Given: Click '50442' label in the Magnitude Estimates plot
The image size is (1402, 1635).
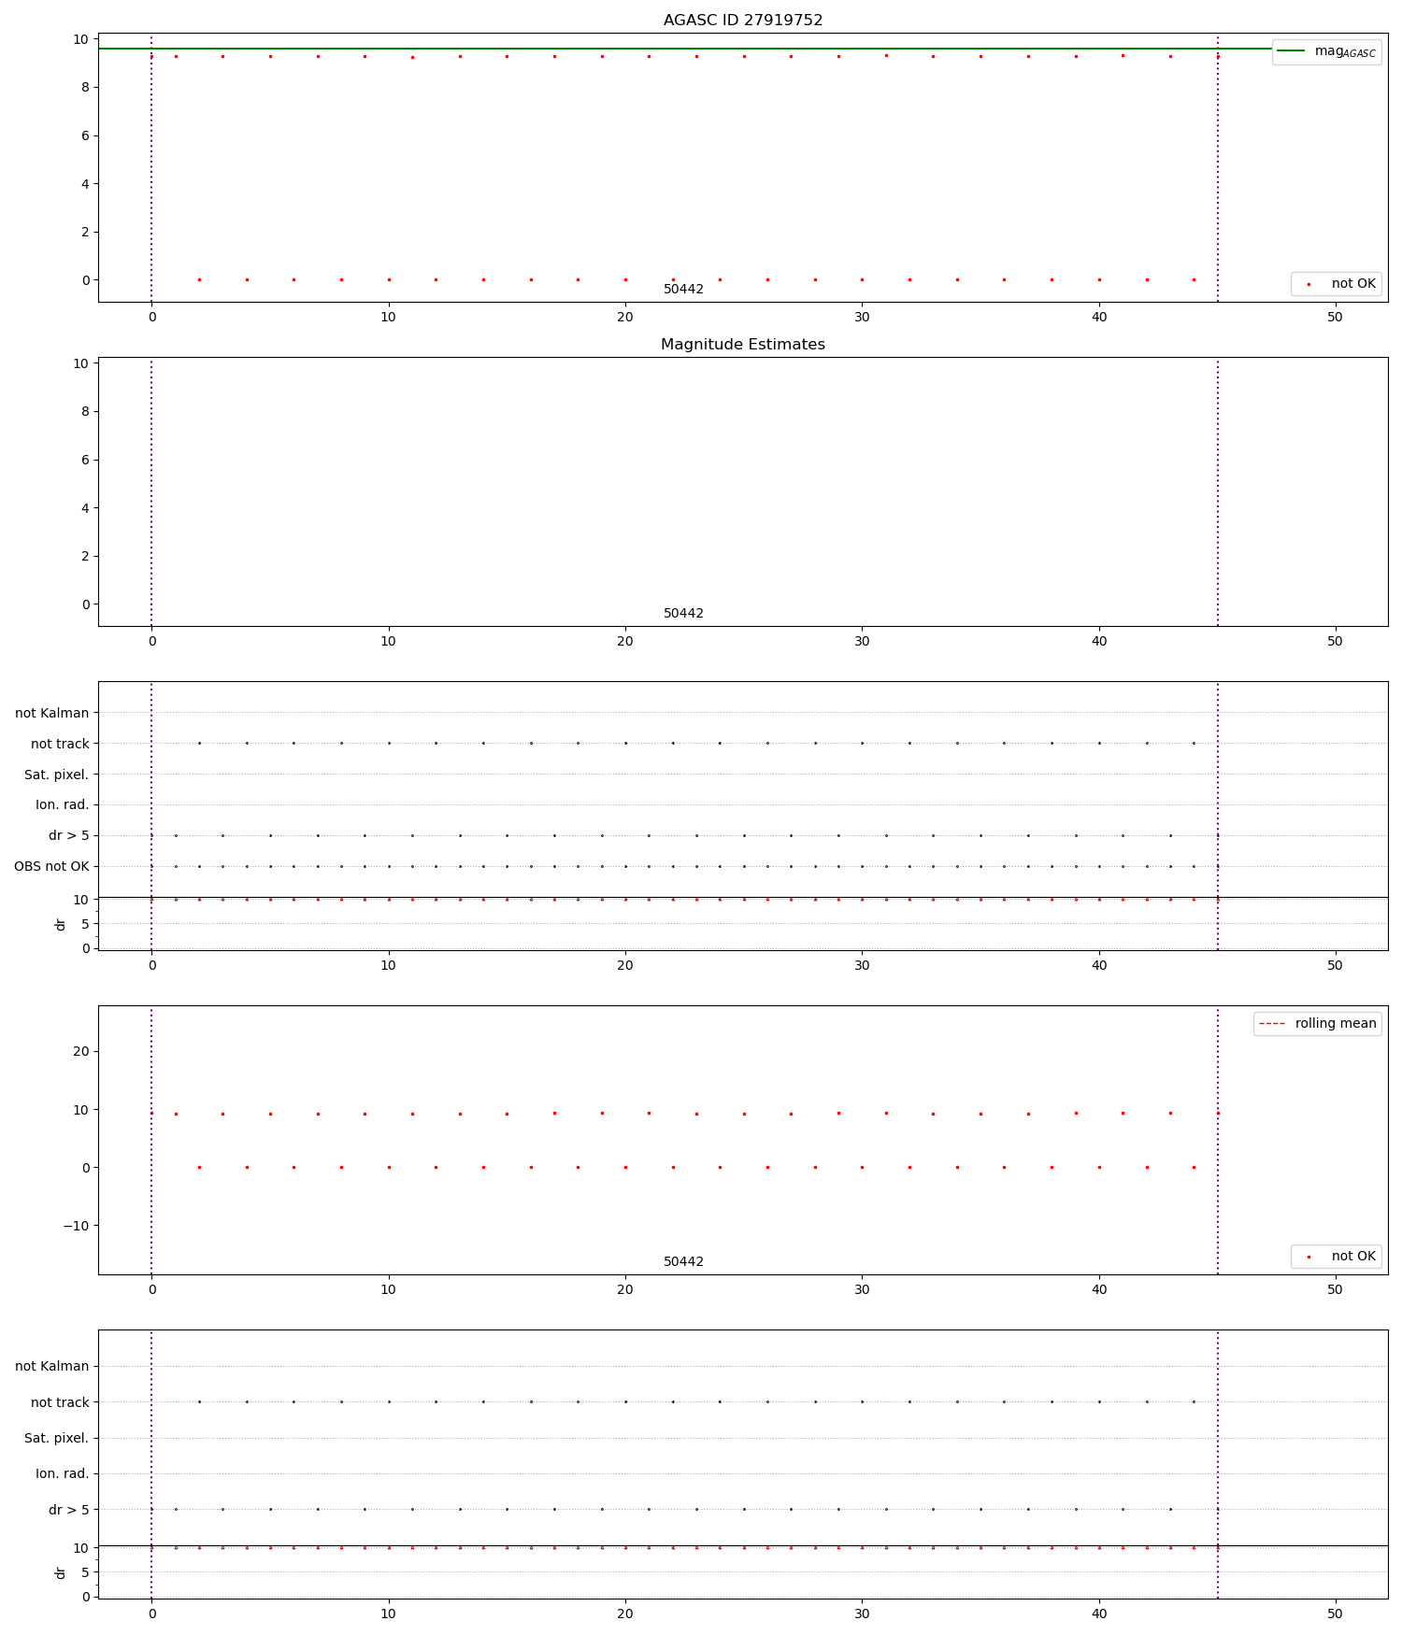Looking at the screenshot, I should (x=683, y=614).
